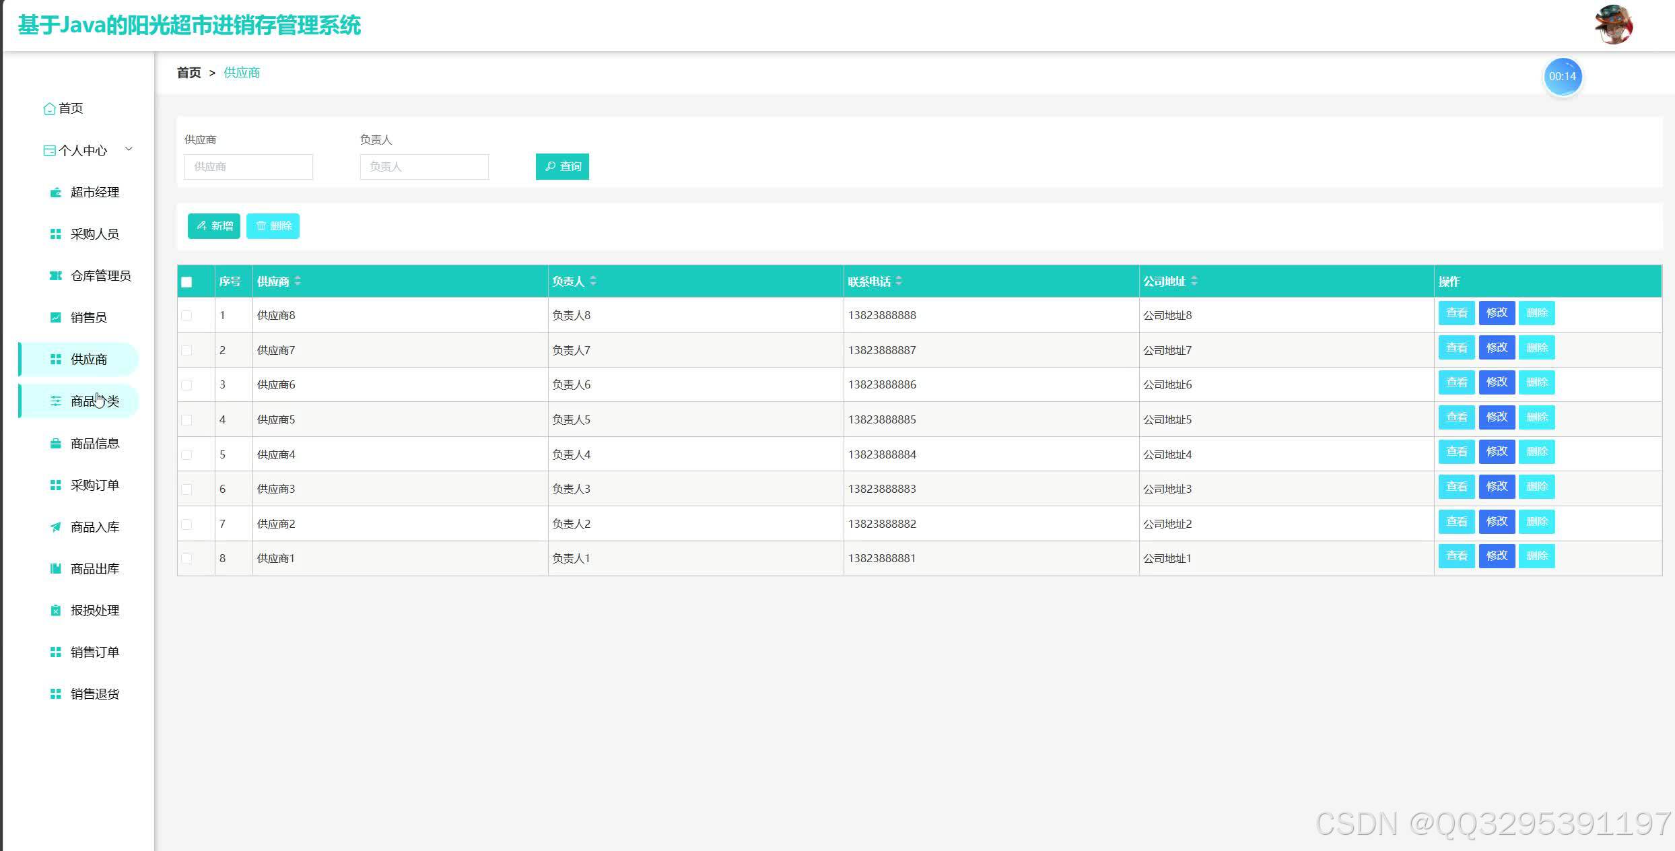Click the 查询 search button
The height and width of the screenshot is (851, 1675).
(x=562, y=166)
